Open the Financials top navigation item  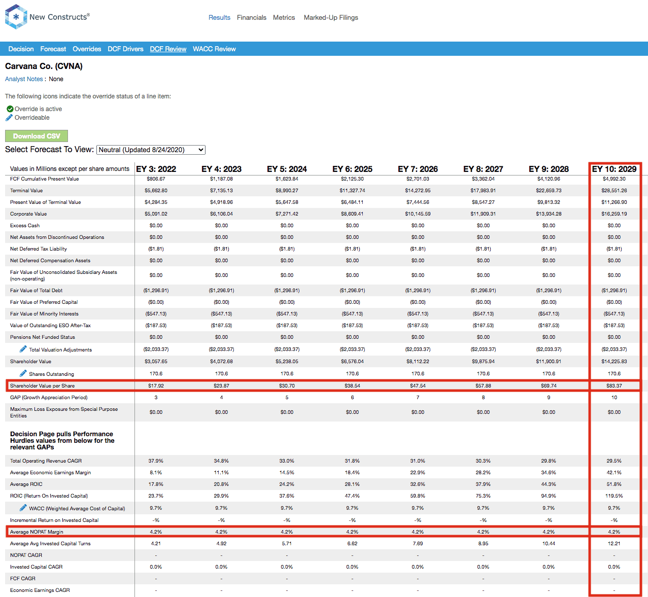click(x=252, y=17)
